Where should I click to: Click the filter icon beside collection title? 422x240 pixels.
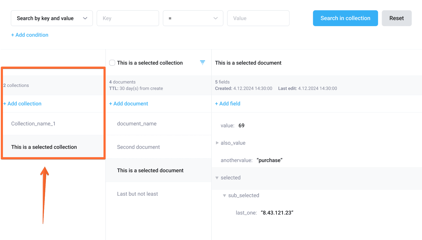point(202,63)
